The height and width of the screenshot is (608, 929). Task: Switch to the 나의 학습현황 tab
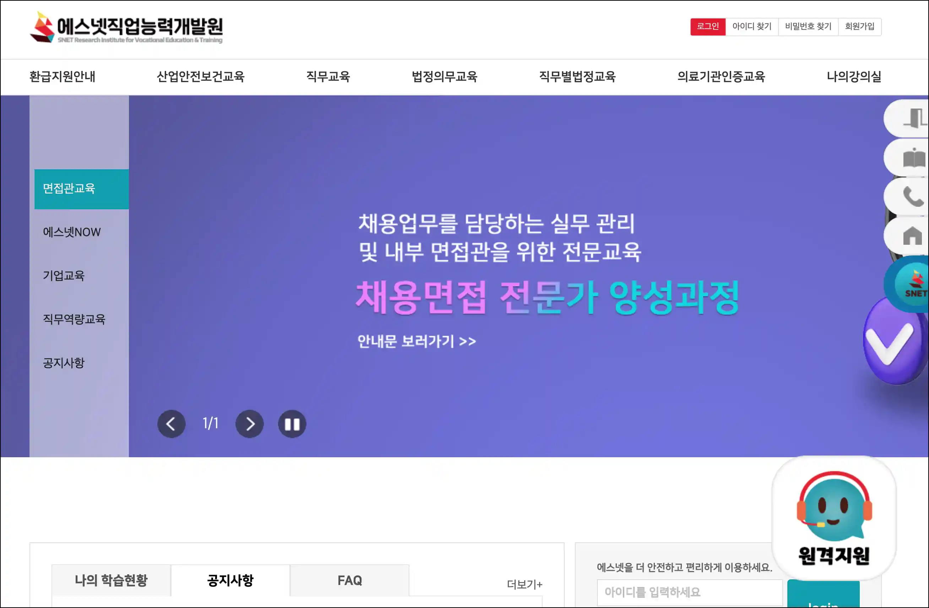(111, 580)
